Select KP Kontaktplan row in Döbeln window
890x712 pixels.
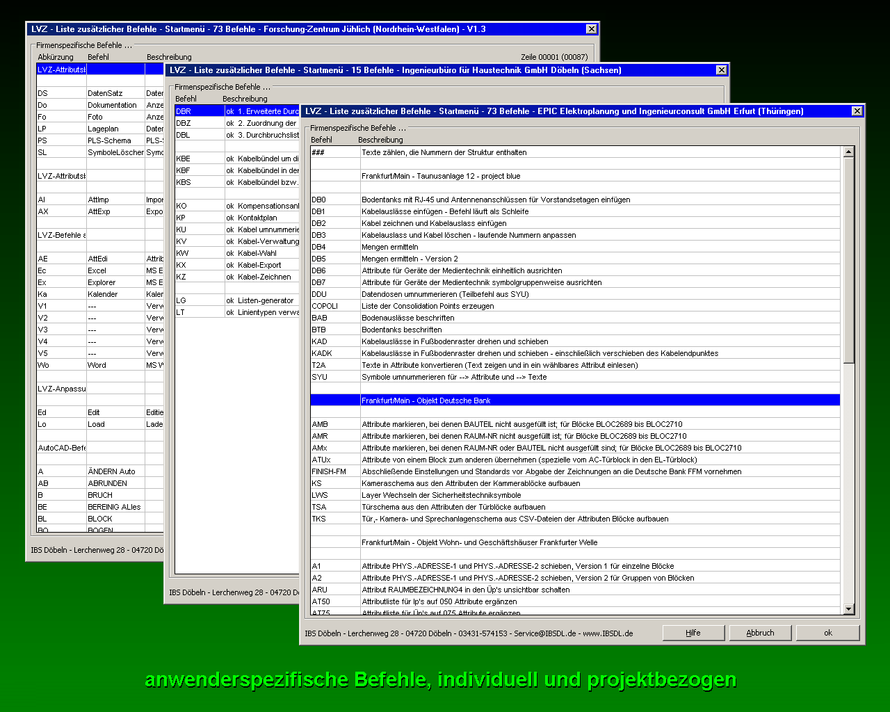pyautogui.click(x=237, y=218)
